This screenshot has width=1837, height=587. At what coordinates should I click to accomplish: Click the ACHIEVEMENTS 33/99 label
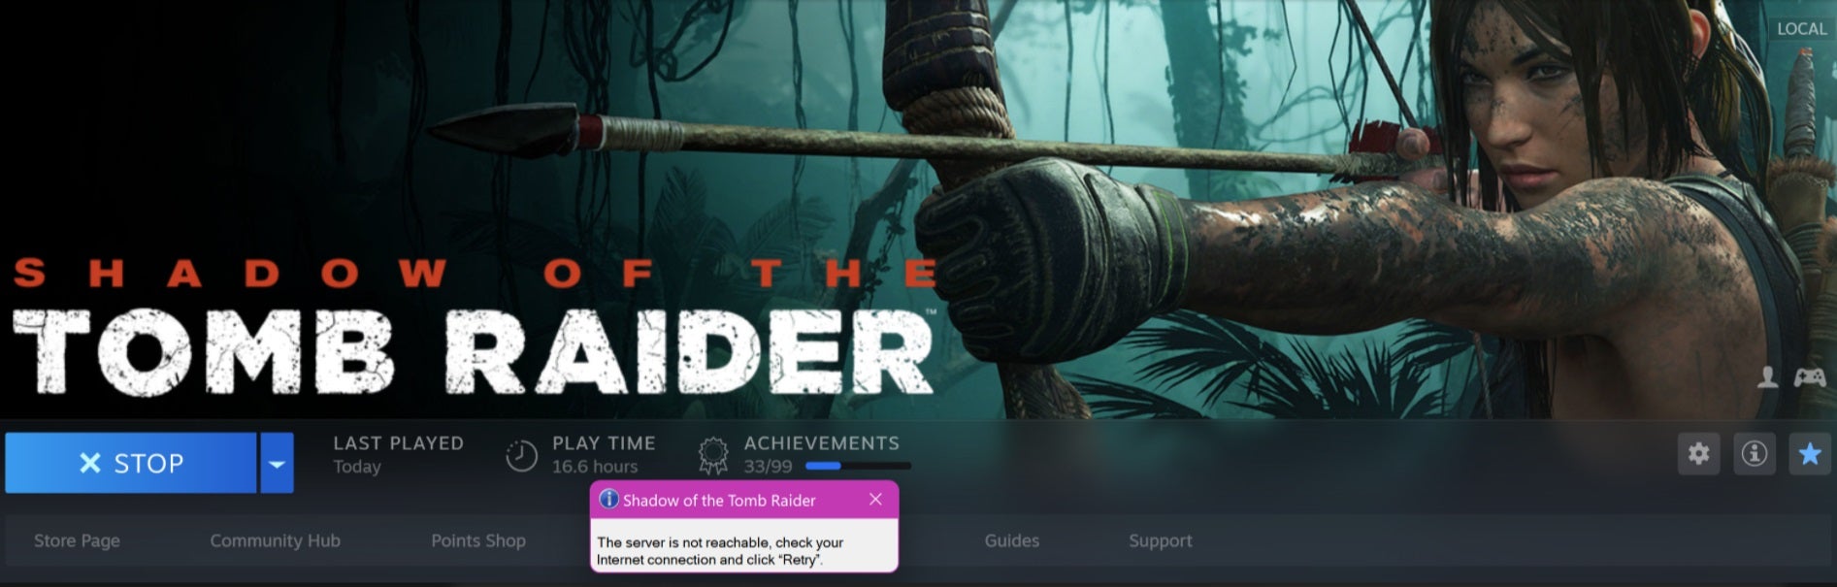(x=821, y=454)
